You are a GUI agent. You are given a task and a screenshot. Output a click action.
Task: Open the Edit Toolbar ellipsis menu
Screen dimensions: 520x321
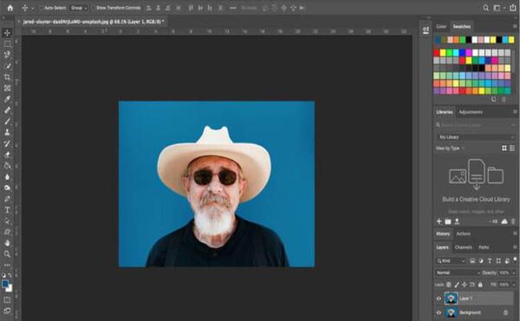pyautogui.click(x=7, y=265)
